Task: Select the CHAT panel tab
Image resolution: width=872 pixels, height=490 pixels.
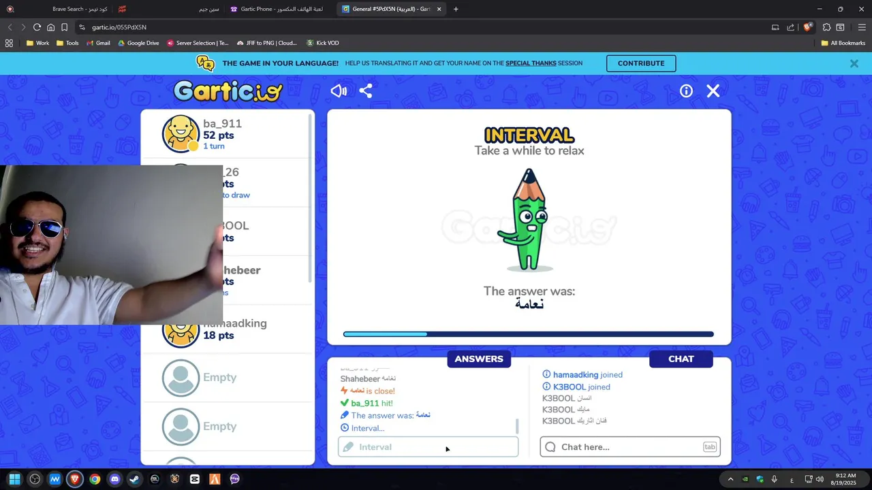Action: click(681, 359)
